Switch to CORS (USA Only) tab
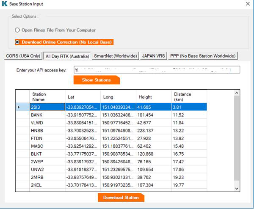Viewport: 254px width, 209px height. (23, 56)
